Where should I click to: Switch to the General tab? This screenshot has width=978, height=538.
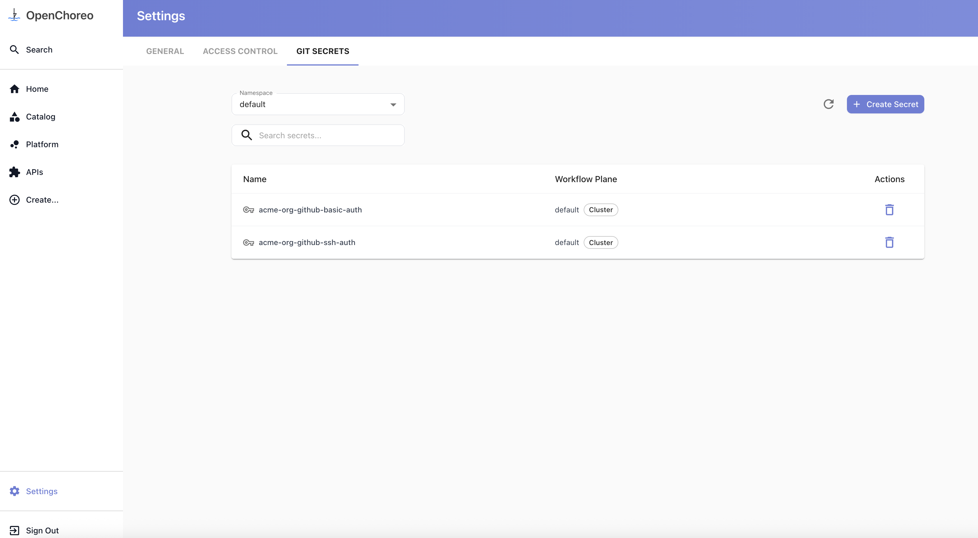pyautogui.click(x=165, y=51)
